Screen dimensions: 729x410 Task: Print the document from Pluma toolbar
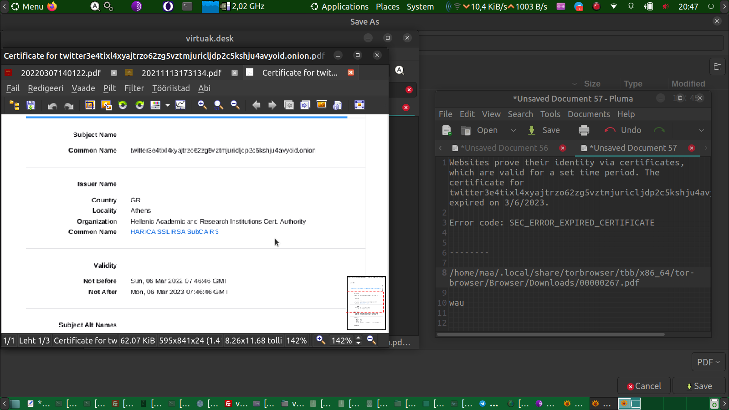584,130
